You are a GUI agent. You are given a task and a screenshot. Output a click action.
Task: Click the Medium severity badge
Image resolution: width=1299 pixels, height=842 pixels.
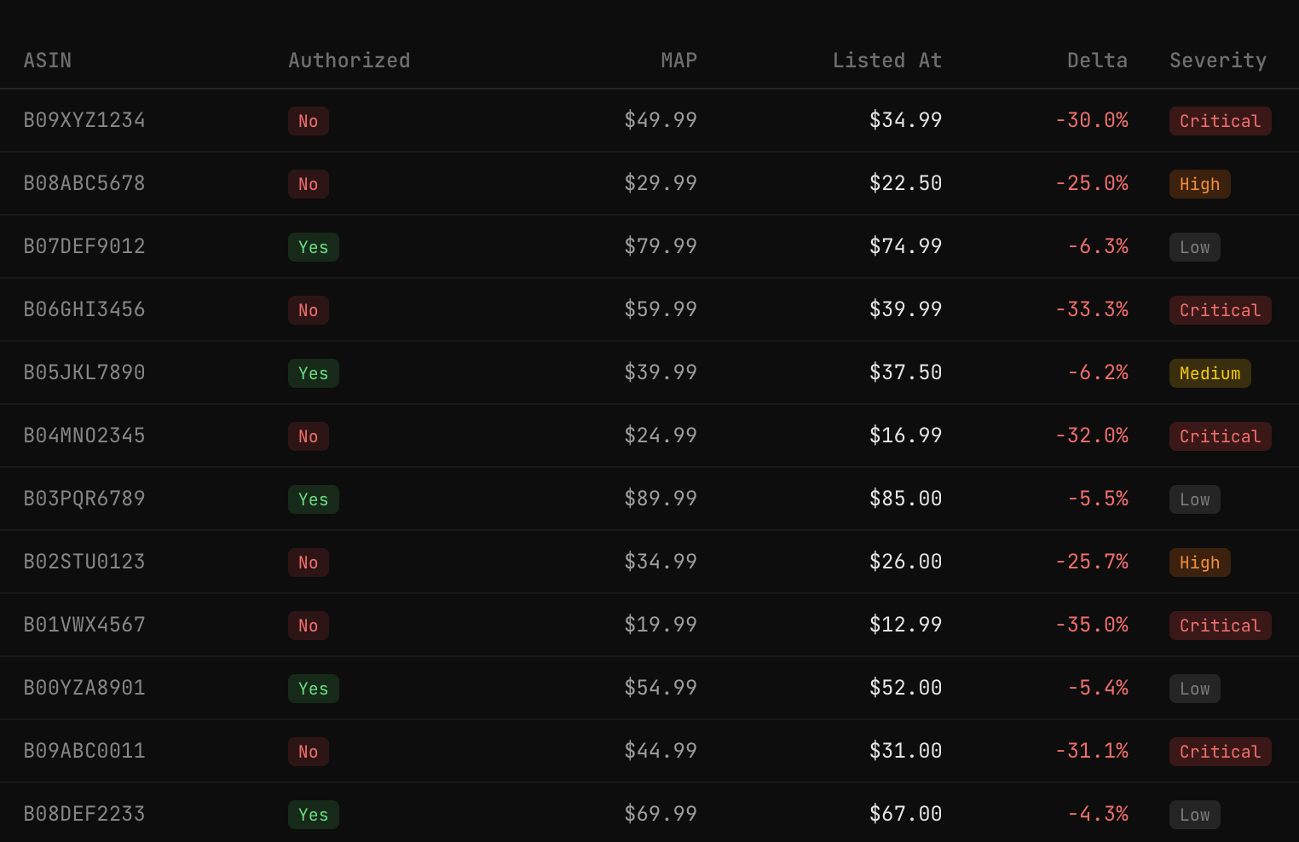(x=1210, y=373)
